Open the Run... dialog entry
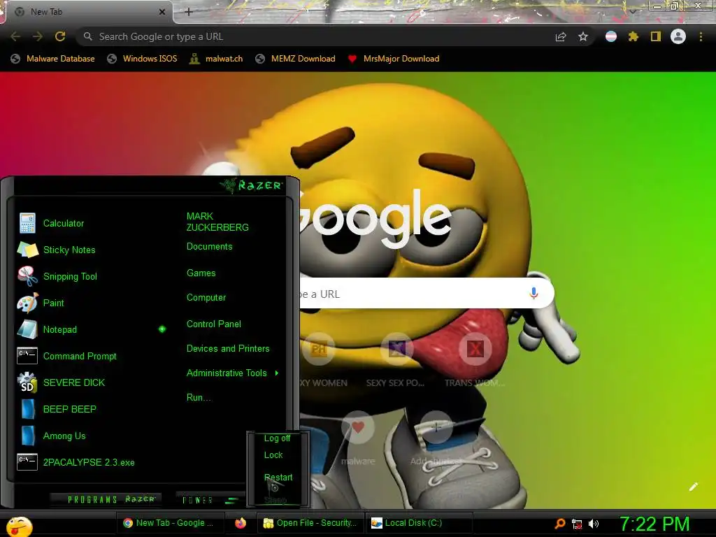The height and width of the screenshot is (537, 716). click(x=199, y=397)
